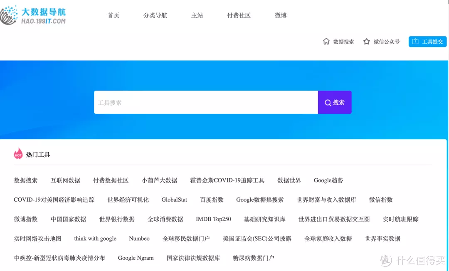The image size is (449, 271).
Task: Open 数据世界 link
Action: [x=289, y=180]
